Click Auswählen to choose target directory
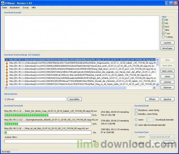Viewport: 179px width, 154px height. (x=75, y=99)
